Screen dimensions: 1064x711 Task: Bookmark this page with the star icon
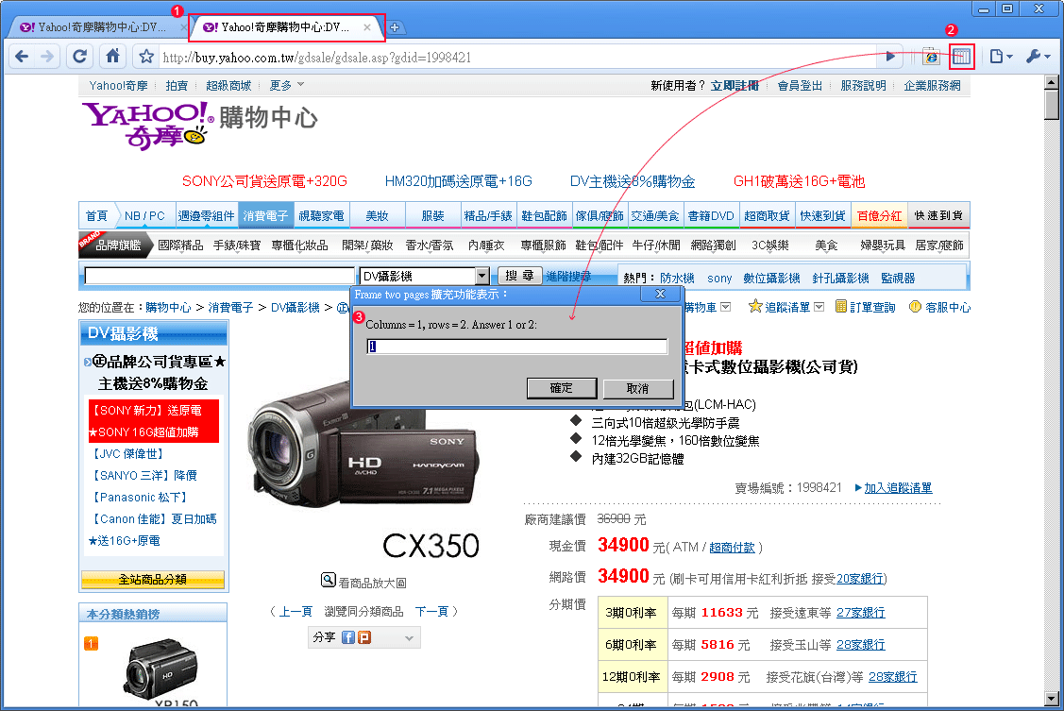pos(146,57)
